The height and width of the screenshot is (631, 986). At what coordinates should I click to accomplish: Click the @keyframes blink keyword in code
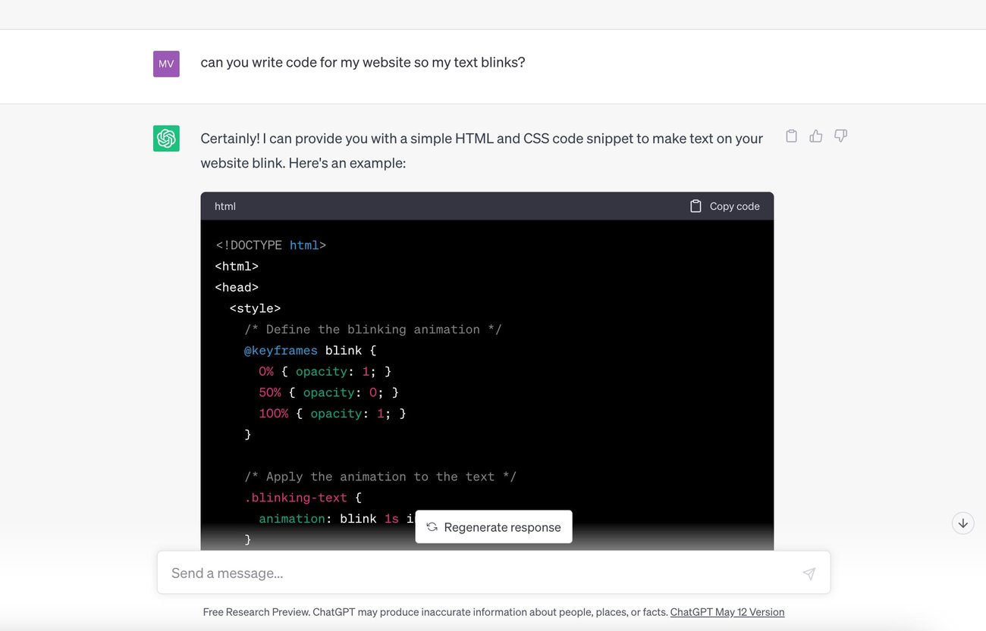pos(281,350)
